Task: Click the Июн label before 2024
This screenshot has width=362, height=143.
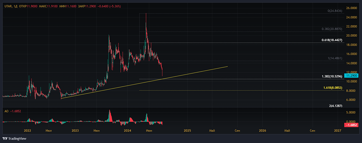Action: [97, 131]
